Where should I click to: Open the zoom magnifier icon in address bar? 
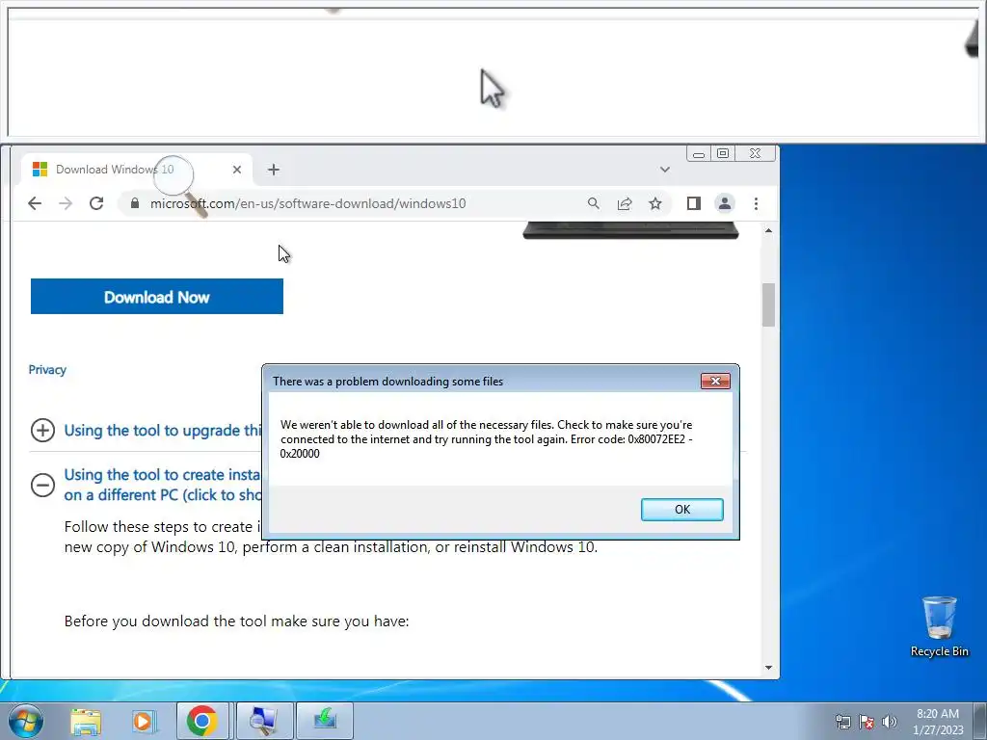(593, 203)
